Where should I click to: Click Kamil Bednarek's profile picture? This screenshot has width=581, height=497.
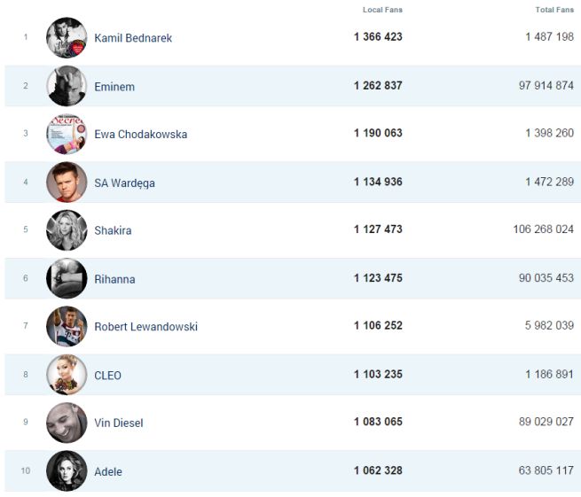pos(67,38)
